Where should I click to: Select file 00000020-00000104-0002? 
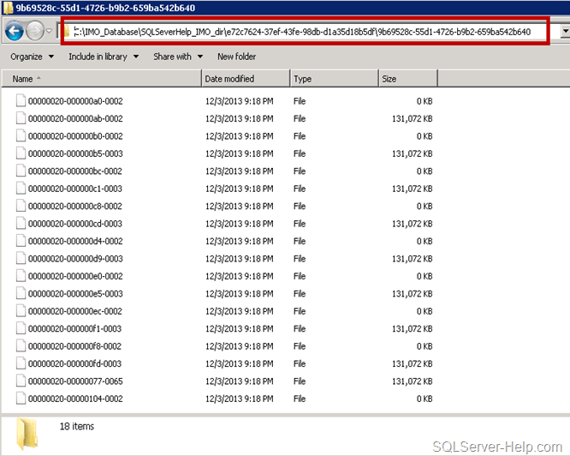pos(75,399)
